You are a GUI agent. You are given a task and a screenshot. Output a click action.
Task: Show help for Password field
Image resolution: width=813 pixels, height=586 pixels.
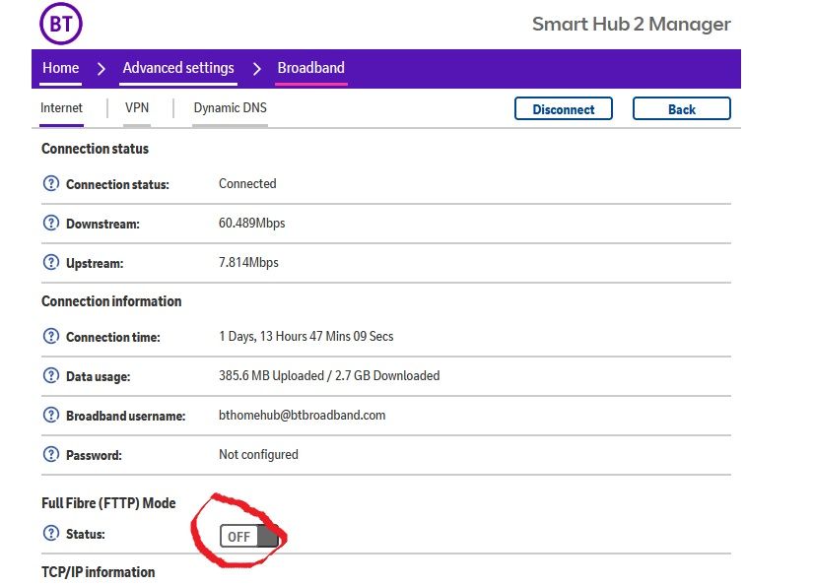tap(51, 455)
